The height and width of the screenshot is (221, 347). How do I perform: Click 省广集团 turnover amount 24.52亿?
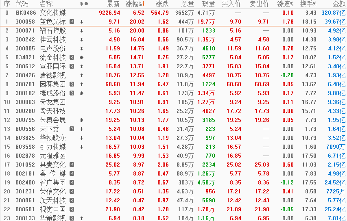click(335, 182)
